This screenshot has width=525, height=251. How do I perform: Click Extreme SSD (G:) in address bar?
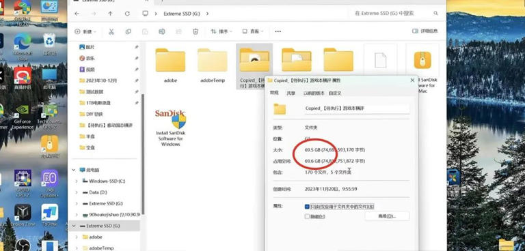click(x=181, y=14)
